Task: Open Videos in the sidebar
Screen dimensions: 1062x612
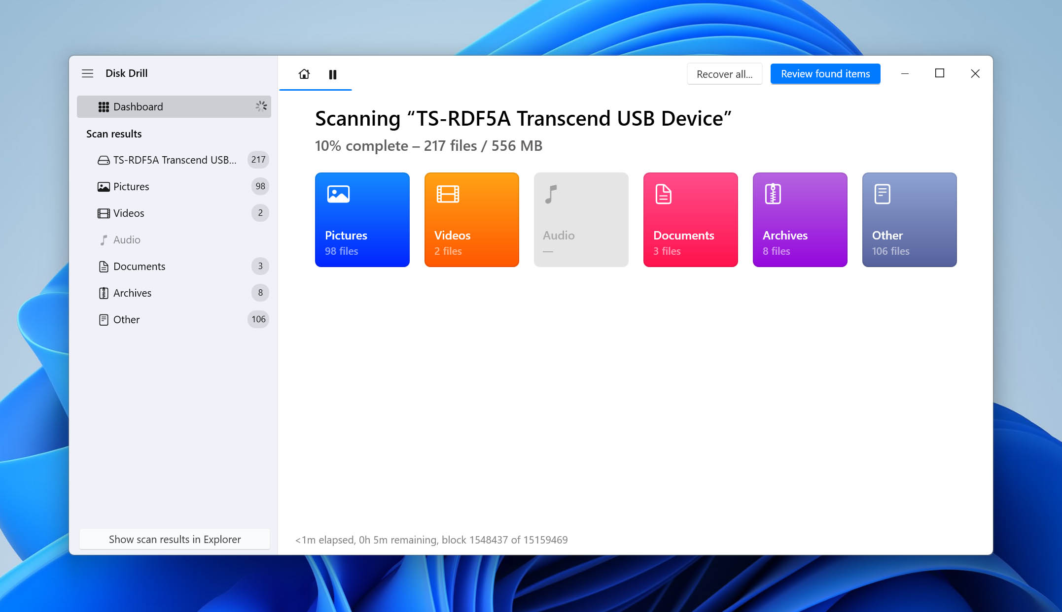Action: 174,213
